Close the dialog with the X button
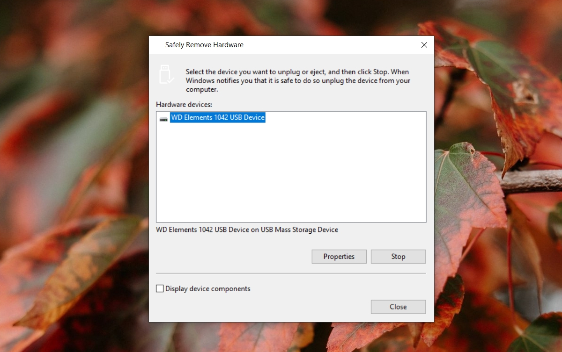562x352 pixels. point(424,45)
